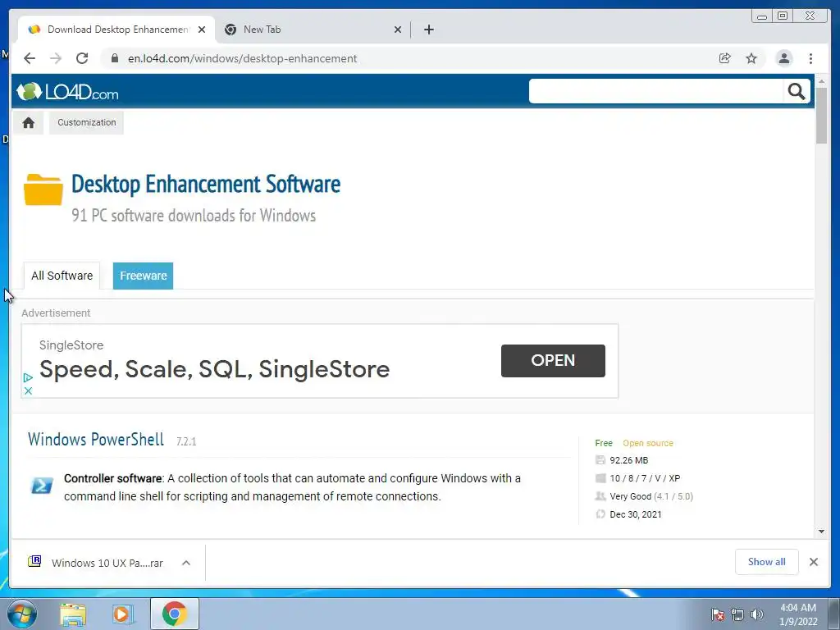Open a new browser tab

pos(428,30)
